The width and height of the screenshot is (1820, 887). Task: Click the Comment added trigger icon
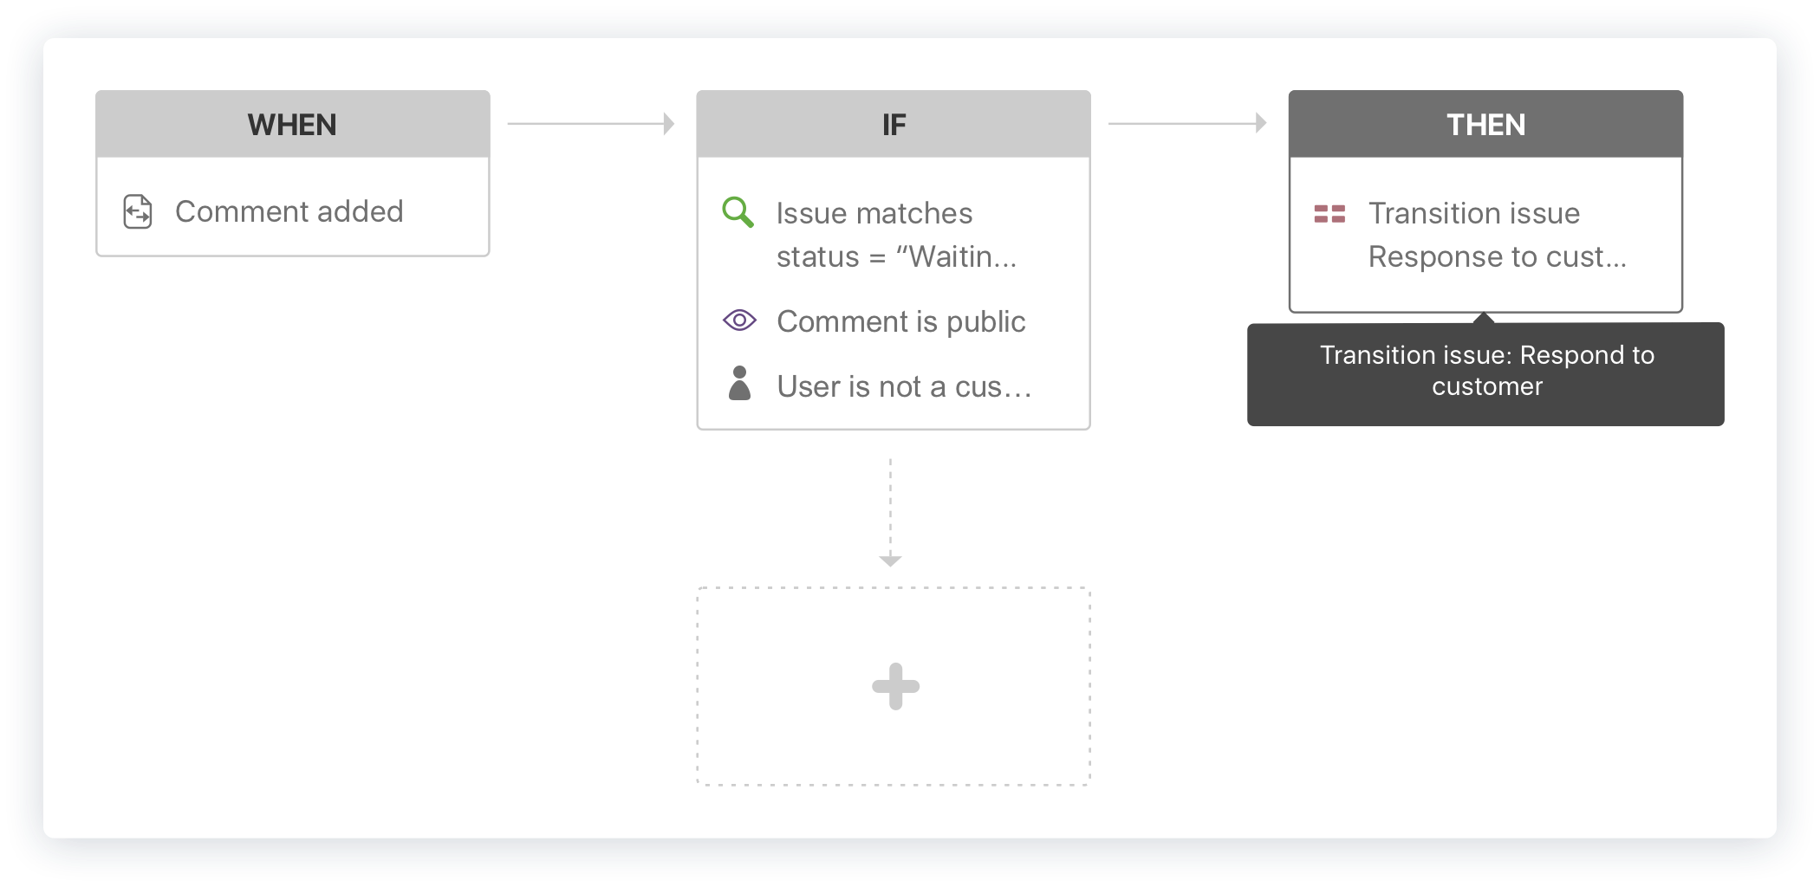138,211
